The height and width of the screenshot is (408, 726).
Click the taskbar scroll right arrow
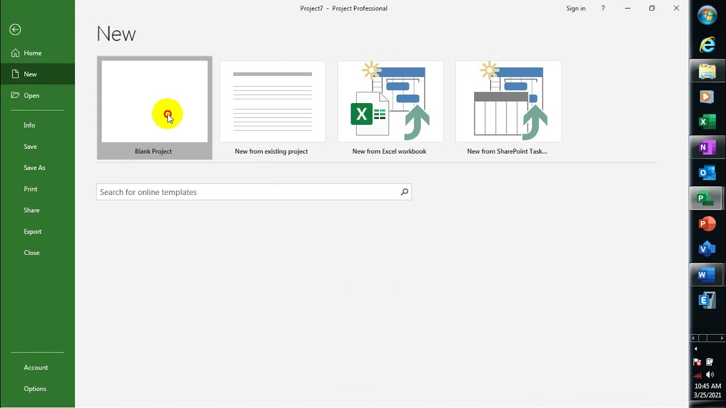pyautogui.click(x=721, y=338)
